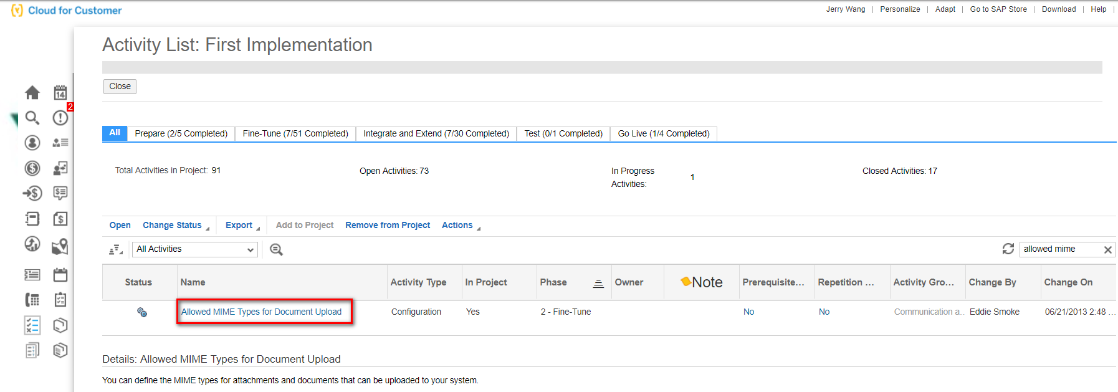The image size is (1118, 392).
Task: Switch to the Fine-Tune phase tab
Action: click(x=295, y=133)
